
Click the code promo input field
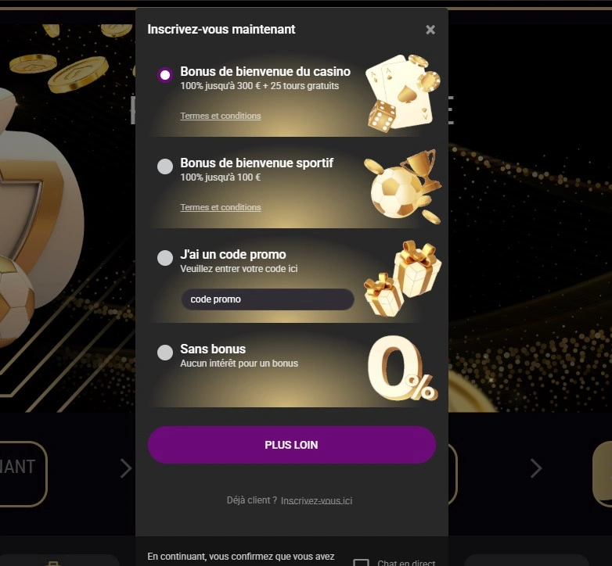point(267,299)
